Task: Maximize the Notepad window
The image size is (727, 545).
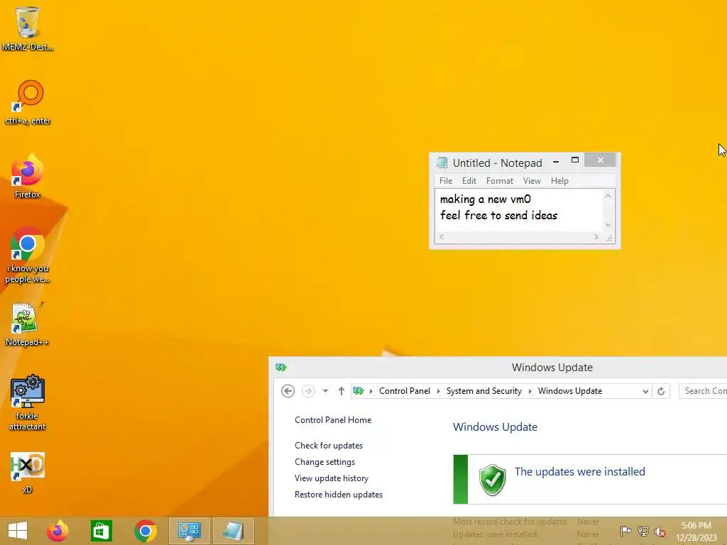Action: point(575,160)
